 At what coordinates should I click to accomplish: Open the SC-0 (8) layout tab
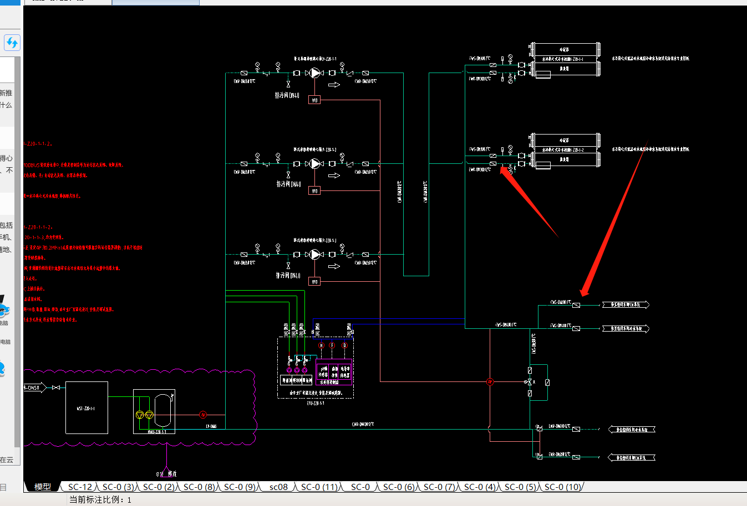tap(199, 487)
